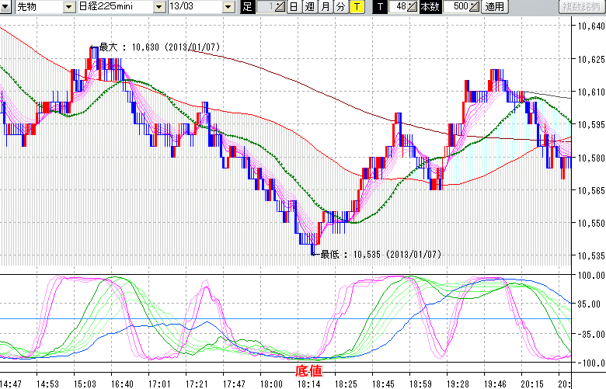Open the 13/03 contract month dropdown
The image size is (606, 389).
[x=228, y=7]
